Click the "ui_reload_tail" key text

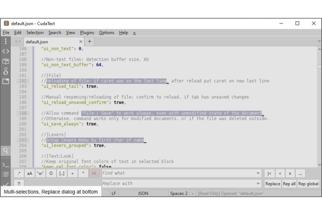coord(61,86)
